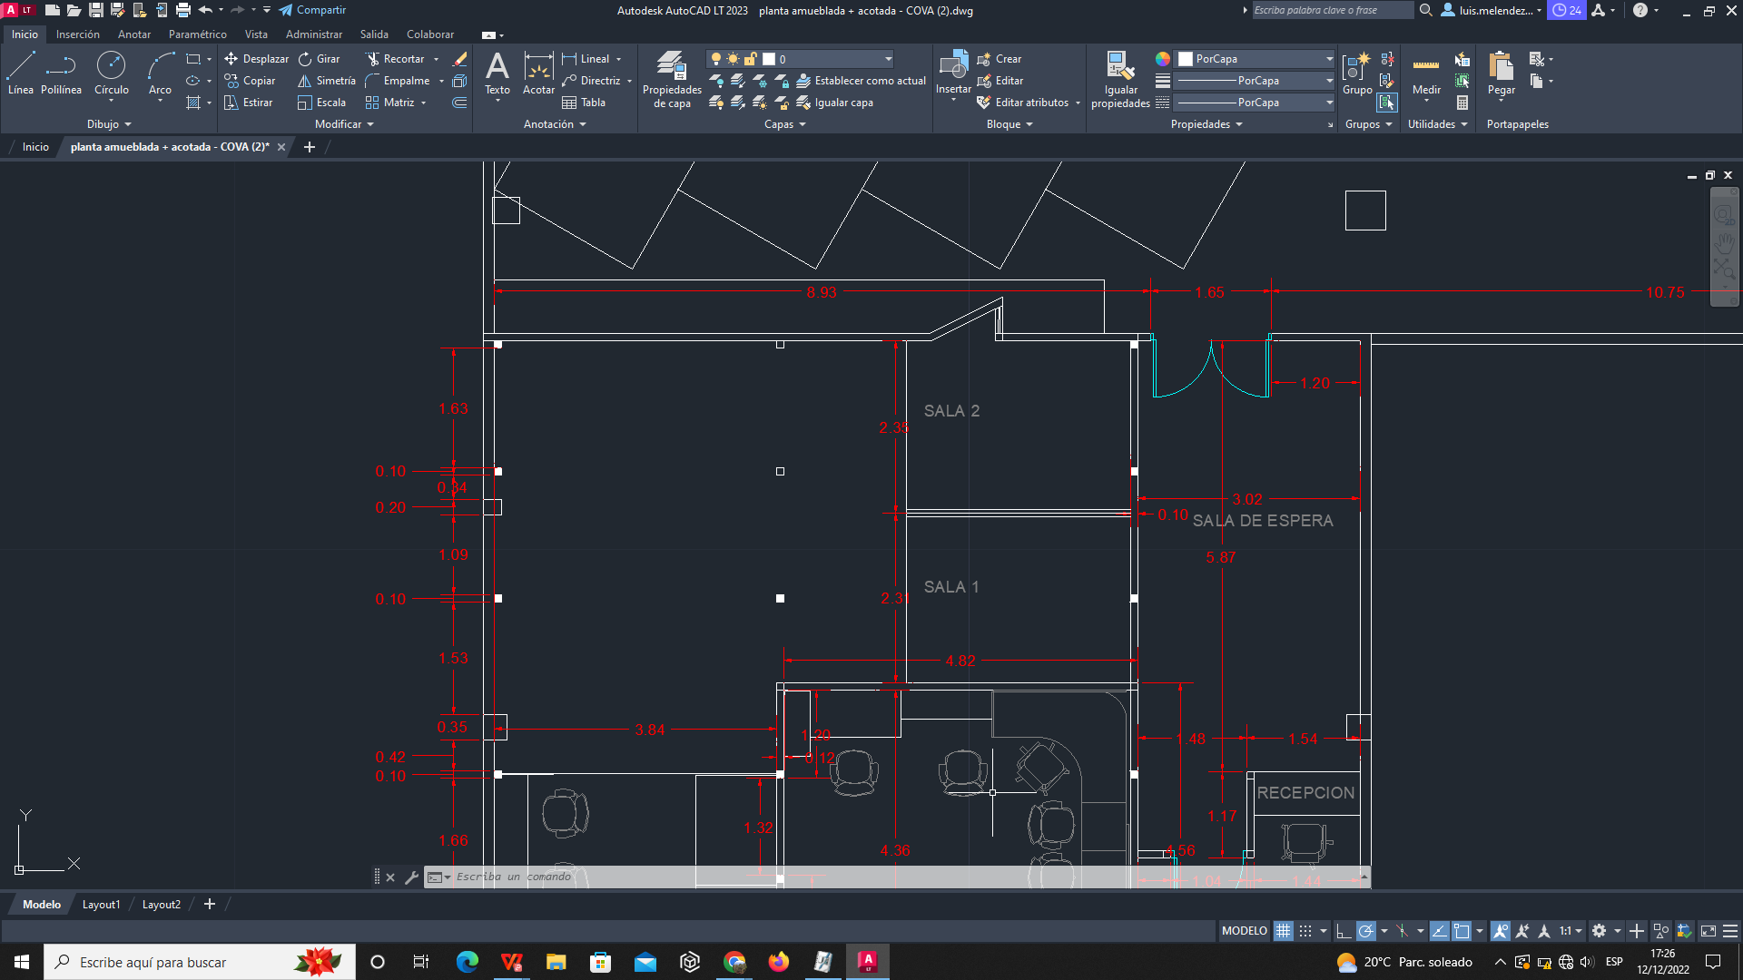Open the Anotar ribbon tab
Screen dimensions: 1743x980
pyautogui.click(x=134, y=34)
